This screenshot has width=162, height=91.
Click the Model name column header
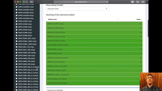pyautogui.click(x=52, y=19)
